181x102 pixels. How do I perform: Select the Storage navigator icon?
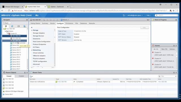(18, 26)
